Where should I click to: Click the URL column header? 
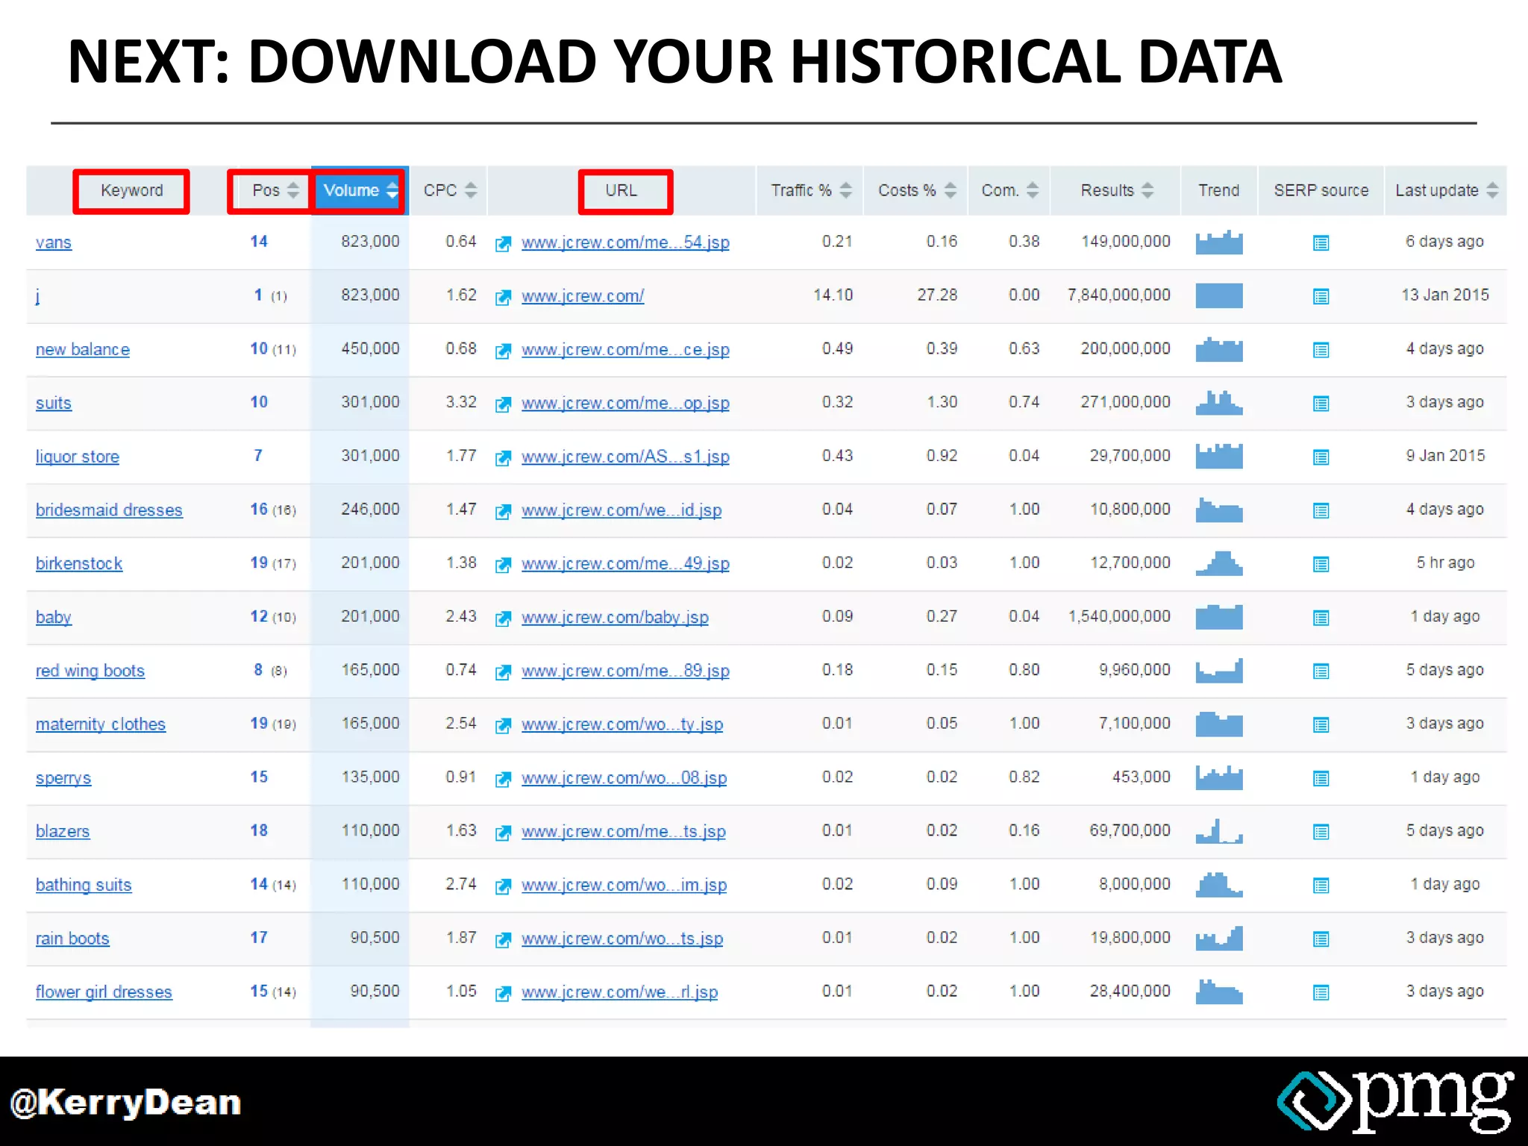click(x=621, y=191)
